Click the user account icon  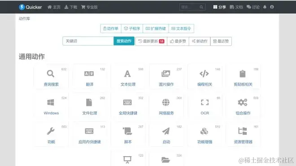[272, 7]
